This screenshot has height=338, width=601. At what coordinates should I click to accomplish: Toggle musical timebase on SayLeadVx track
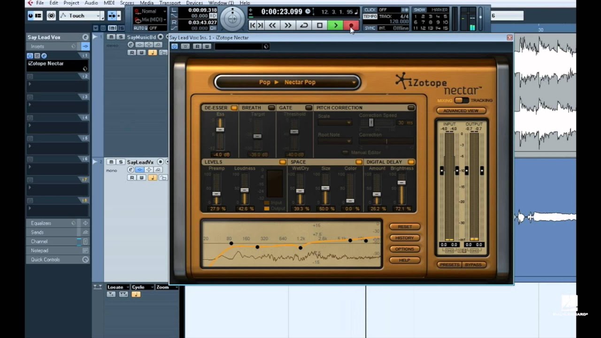coord(152,178)
